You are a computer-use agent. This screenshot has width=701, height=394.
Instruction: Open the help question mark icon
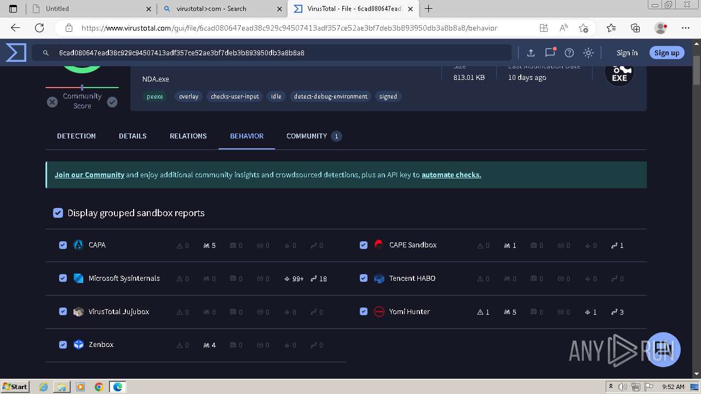[569, 53]
